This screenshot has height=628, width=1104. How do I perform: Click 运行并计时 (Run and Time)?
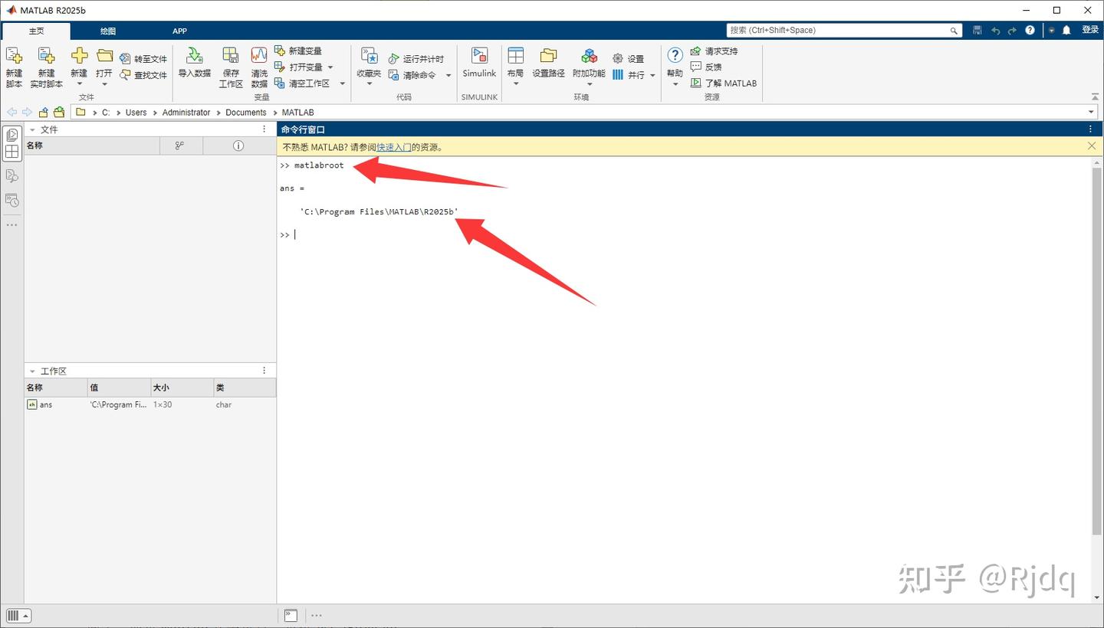(x=416, y=59)
